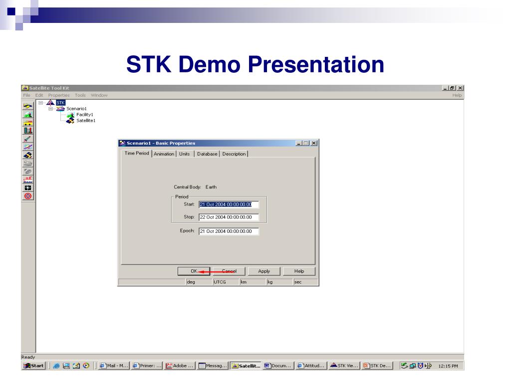Viewport: 511px width, 383px height.
Task: Click Cancel in the Basic Properties dialog
Action: 229,271
